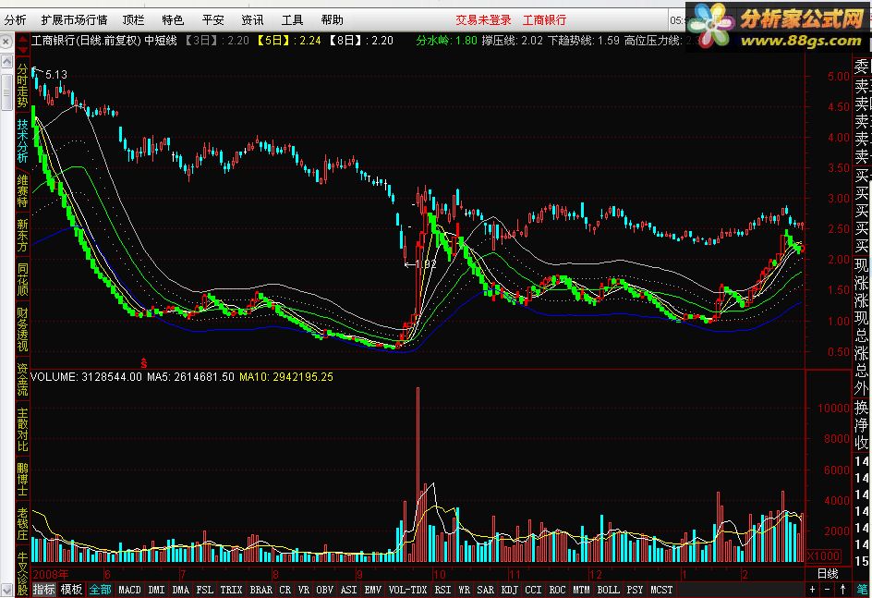872x598 pixels.
Task: Click the 笔 tab at bottom right
Action: (x=862, y=589)
